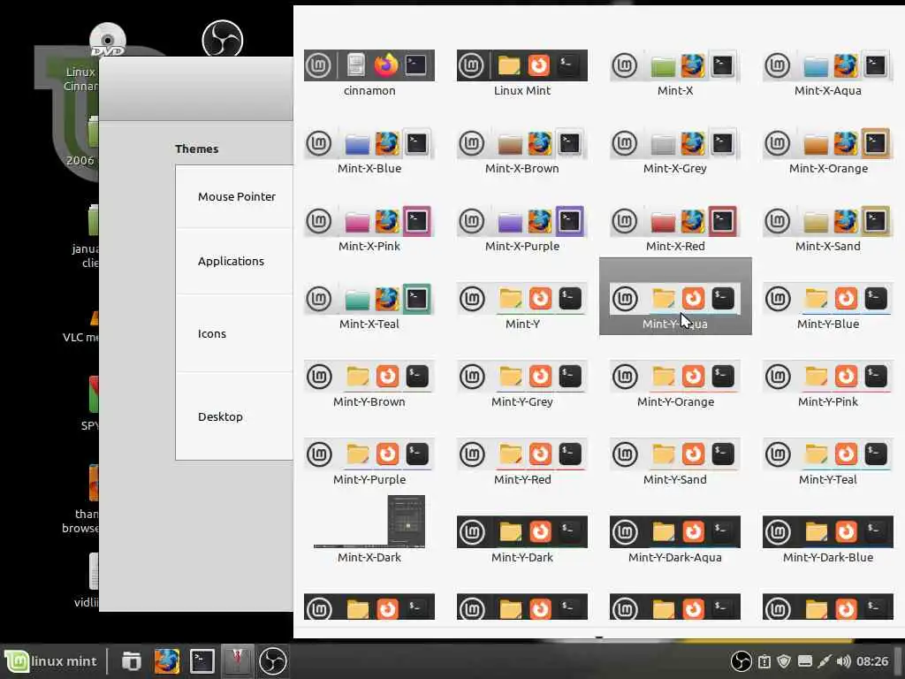
Task: Select the highlighted Mint-Y-Aqua theme
Action: point(675,296)
